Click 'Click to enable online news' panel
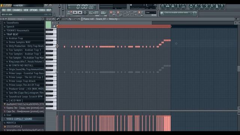The height and width of the screenshot is (135, 240). 178,13
